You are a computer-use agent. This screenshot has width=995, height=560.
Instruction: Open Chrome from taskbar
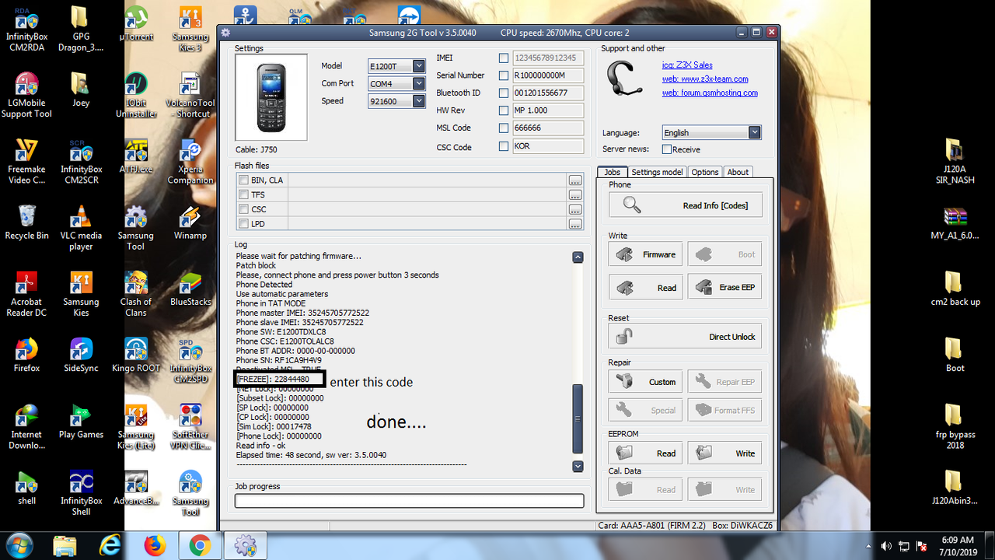(199, 547)
